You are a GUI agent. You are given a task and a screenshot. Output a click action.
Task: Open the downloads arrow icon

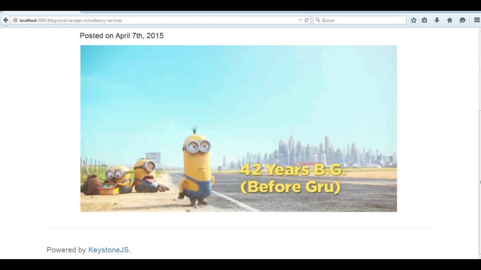pyautogui.click(x=437, y=20)
